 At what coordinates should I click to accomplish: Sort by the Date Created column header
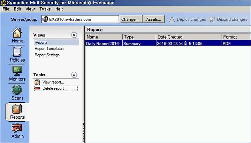(x=189, y=37)
